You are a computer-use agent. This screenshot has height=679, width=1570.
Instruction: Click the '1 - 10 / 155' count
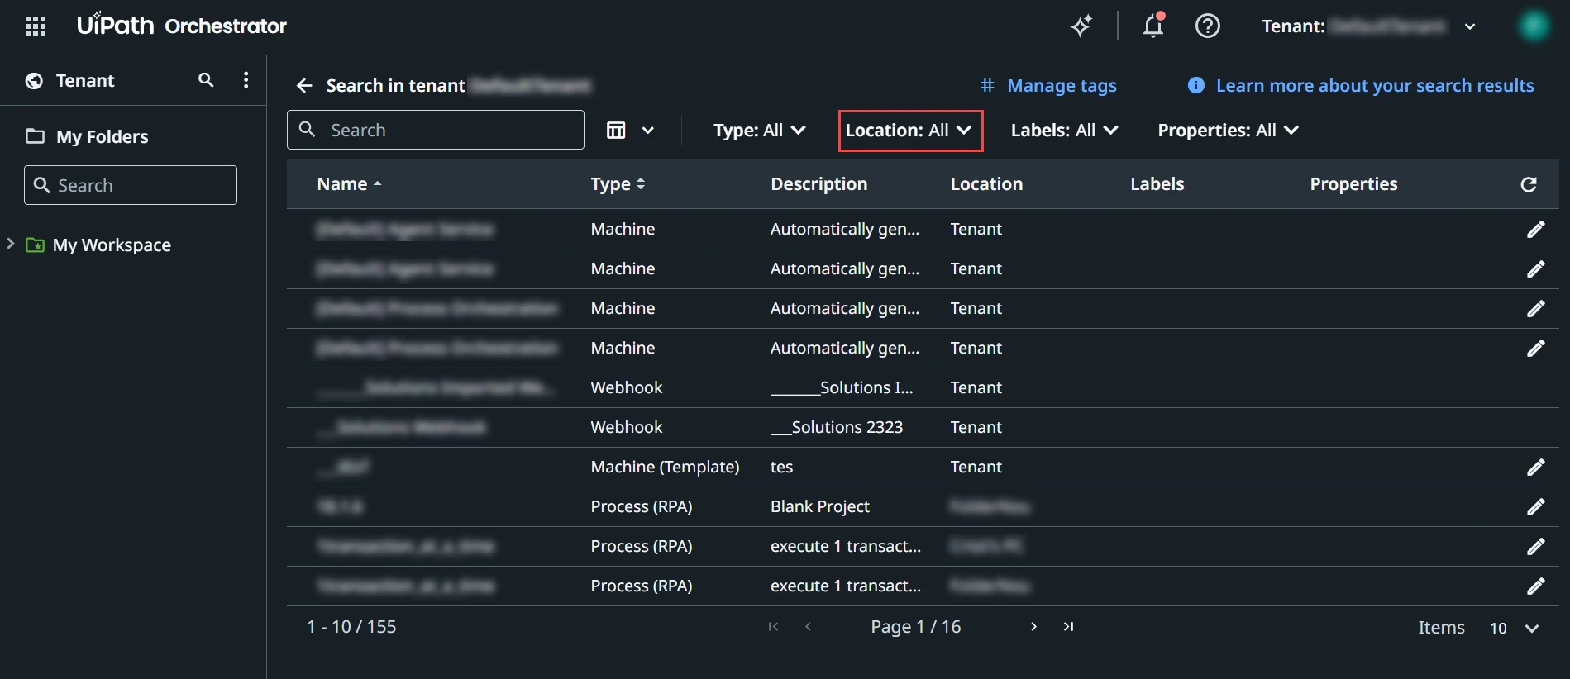[351, 627]
